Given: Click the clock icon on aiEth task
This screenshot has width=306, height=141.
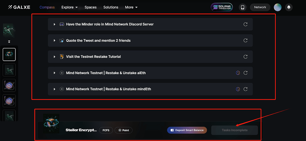Looking at the screenshot, I should point(238,73).
